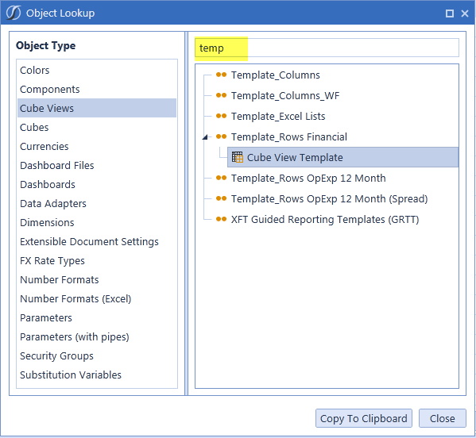The height and width of the screenshot is (438, 476).
Task: Click the Close button
Action: click(443, 418)
